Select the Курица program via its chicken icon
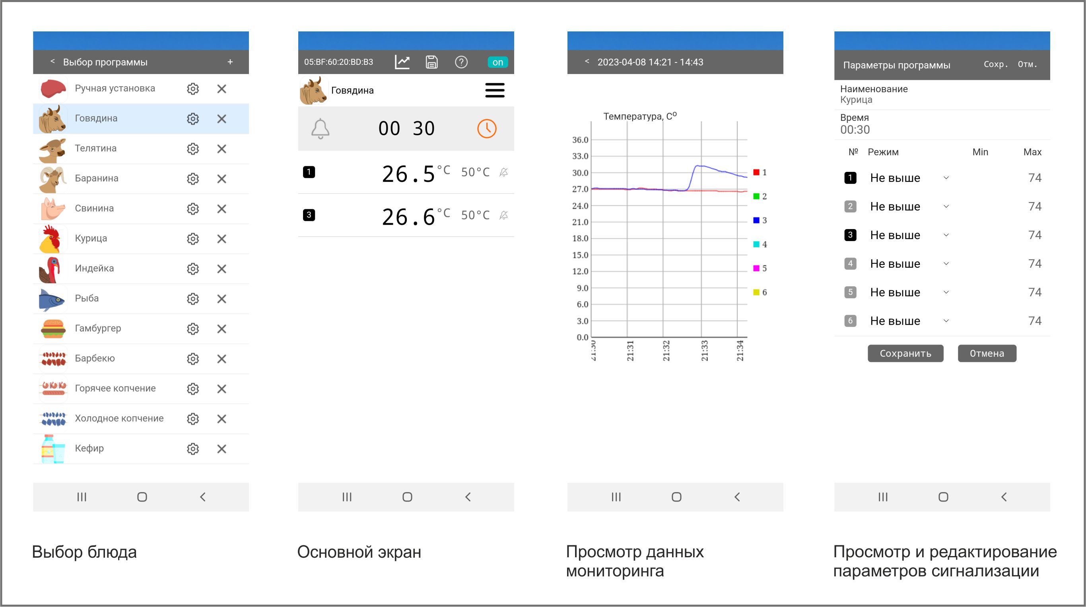Image resolution: width=1086 pixels, height=607 pixels. pos(52,238)
